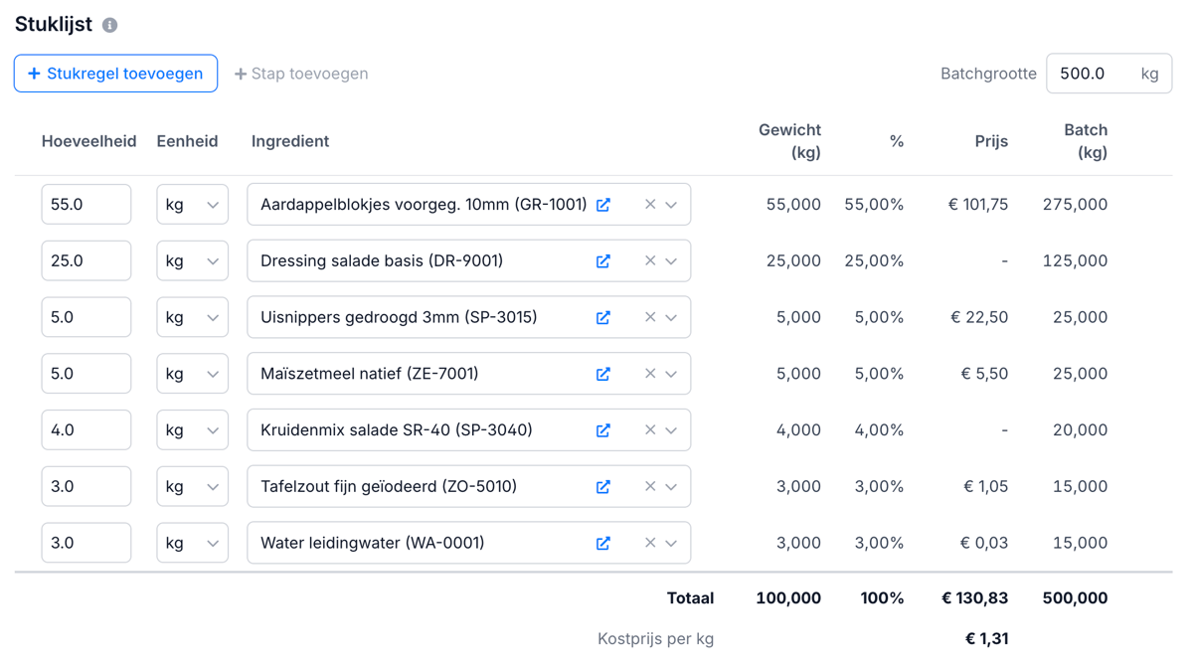Open Aardappelblokjes ingredient external link
Viewport: 1193px width, 669px height.
pos(603,205)
